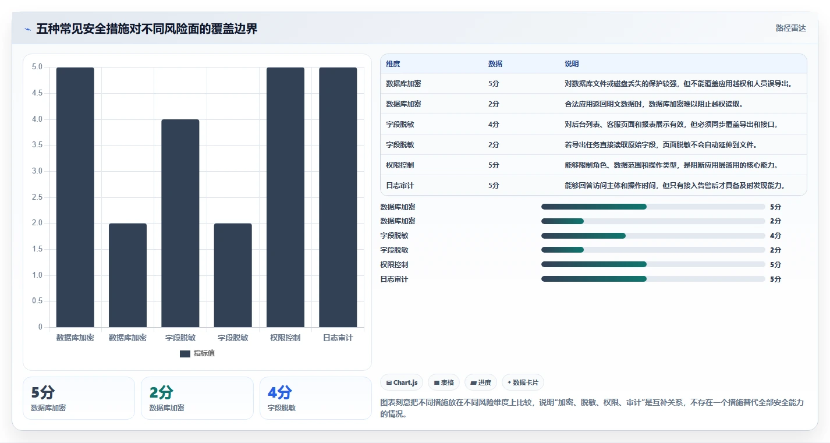
Task: Click the 权限控制 progress bar
Action: point(653,264)
